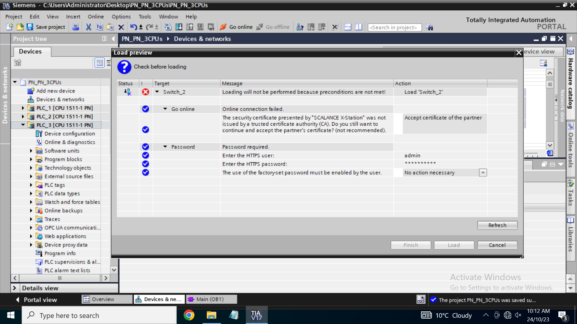
Task: Open new project icon in toolbar
Action: coord(10,27)
